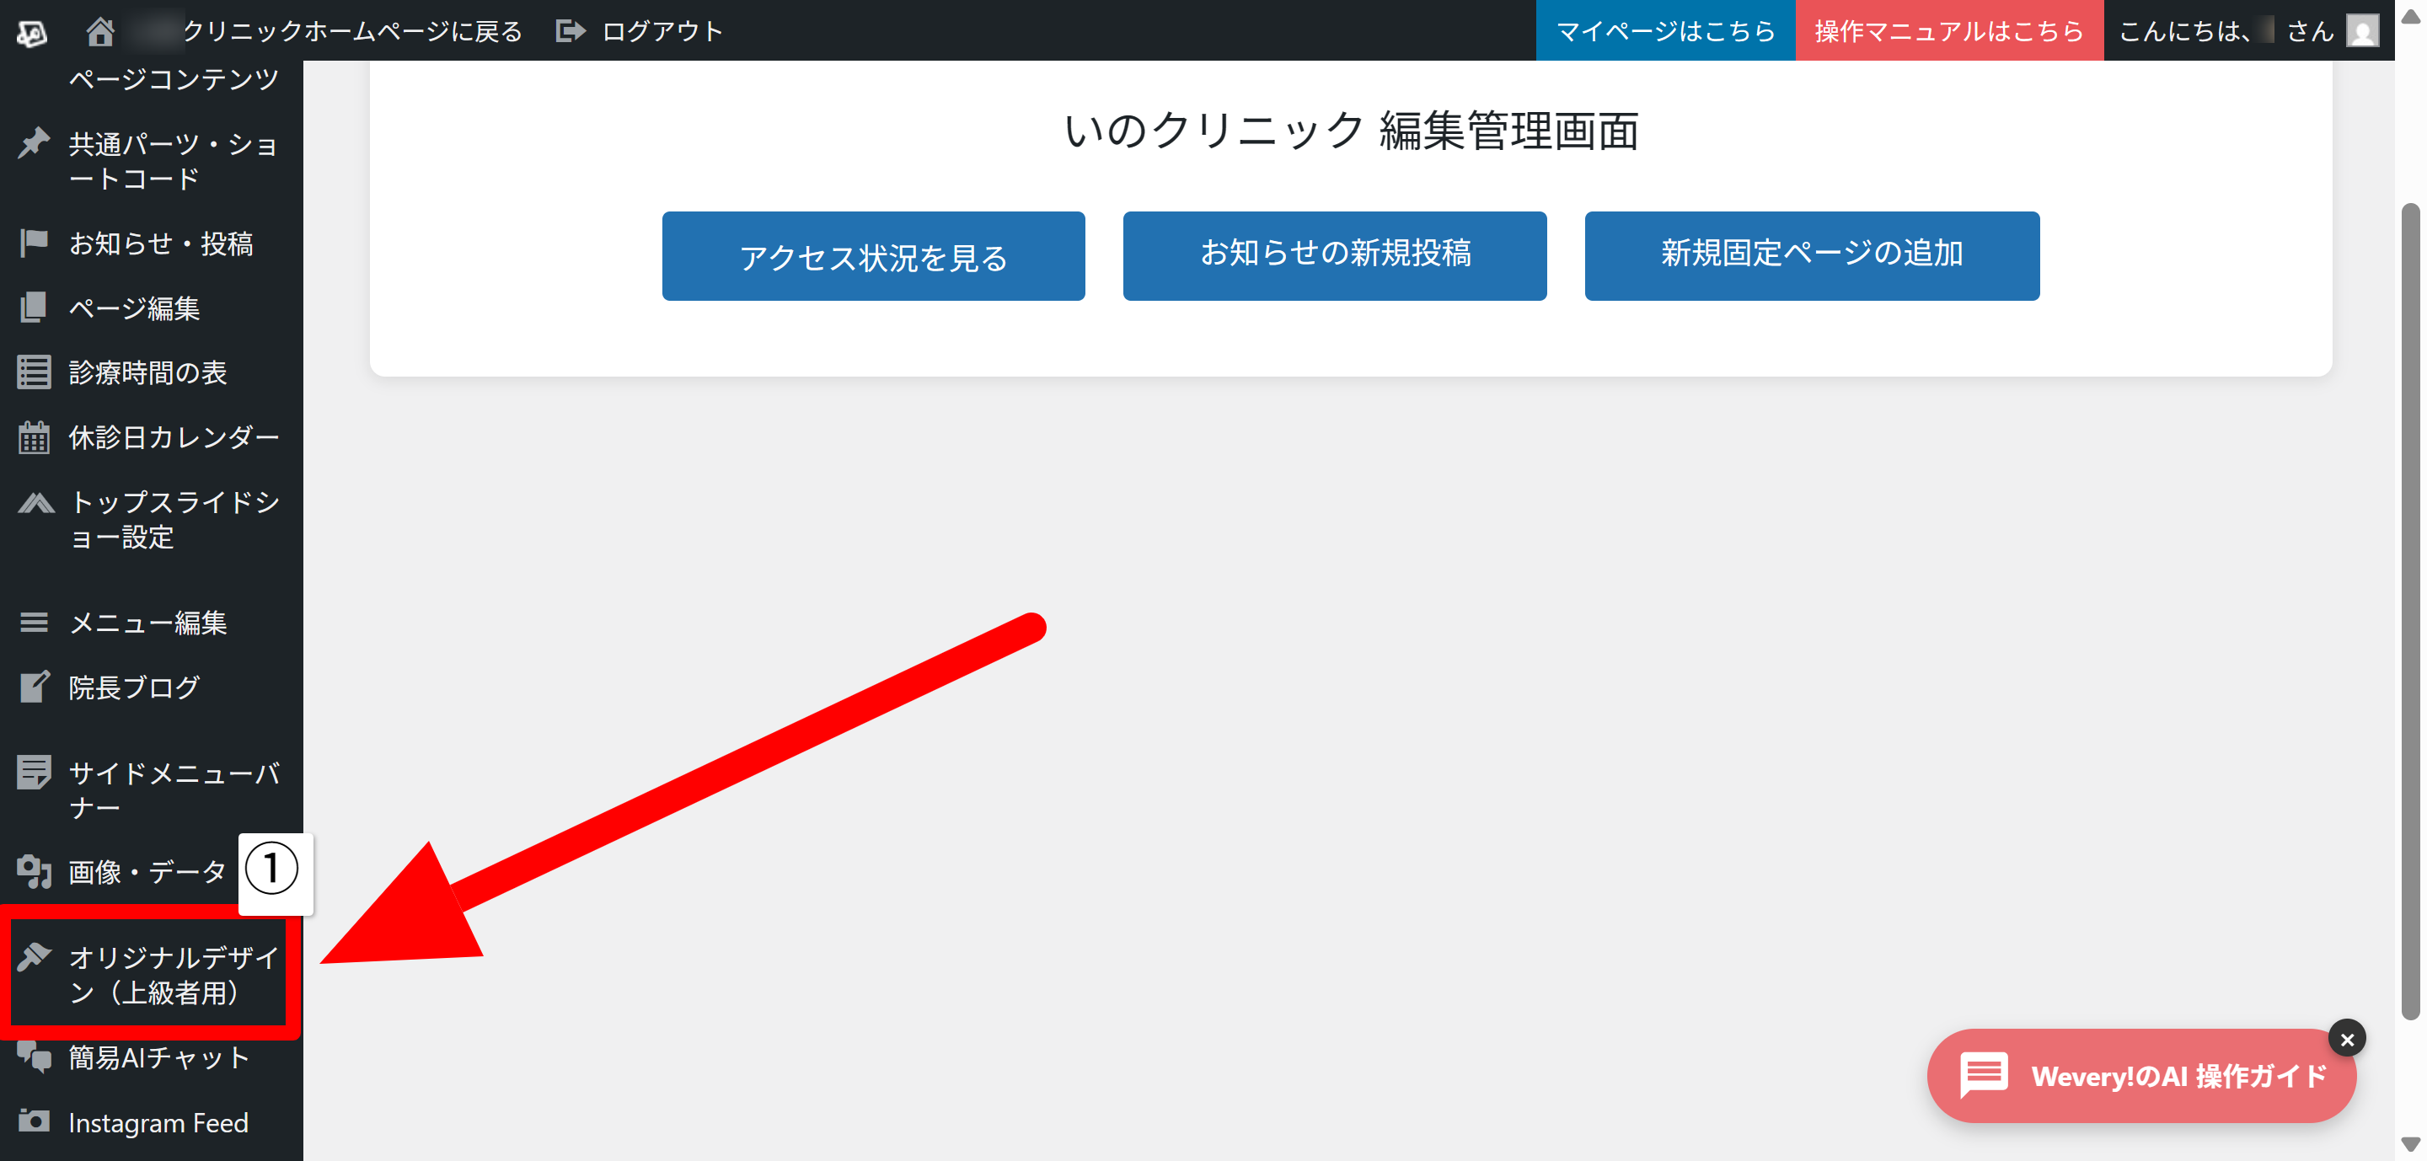Click the table icon for 診療時間の表
2427x1161 pixels.
[x=34, y=372]
